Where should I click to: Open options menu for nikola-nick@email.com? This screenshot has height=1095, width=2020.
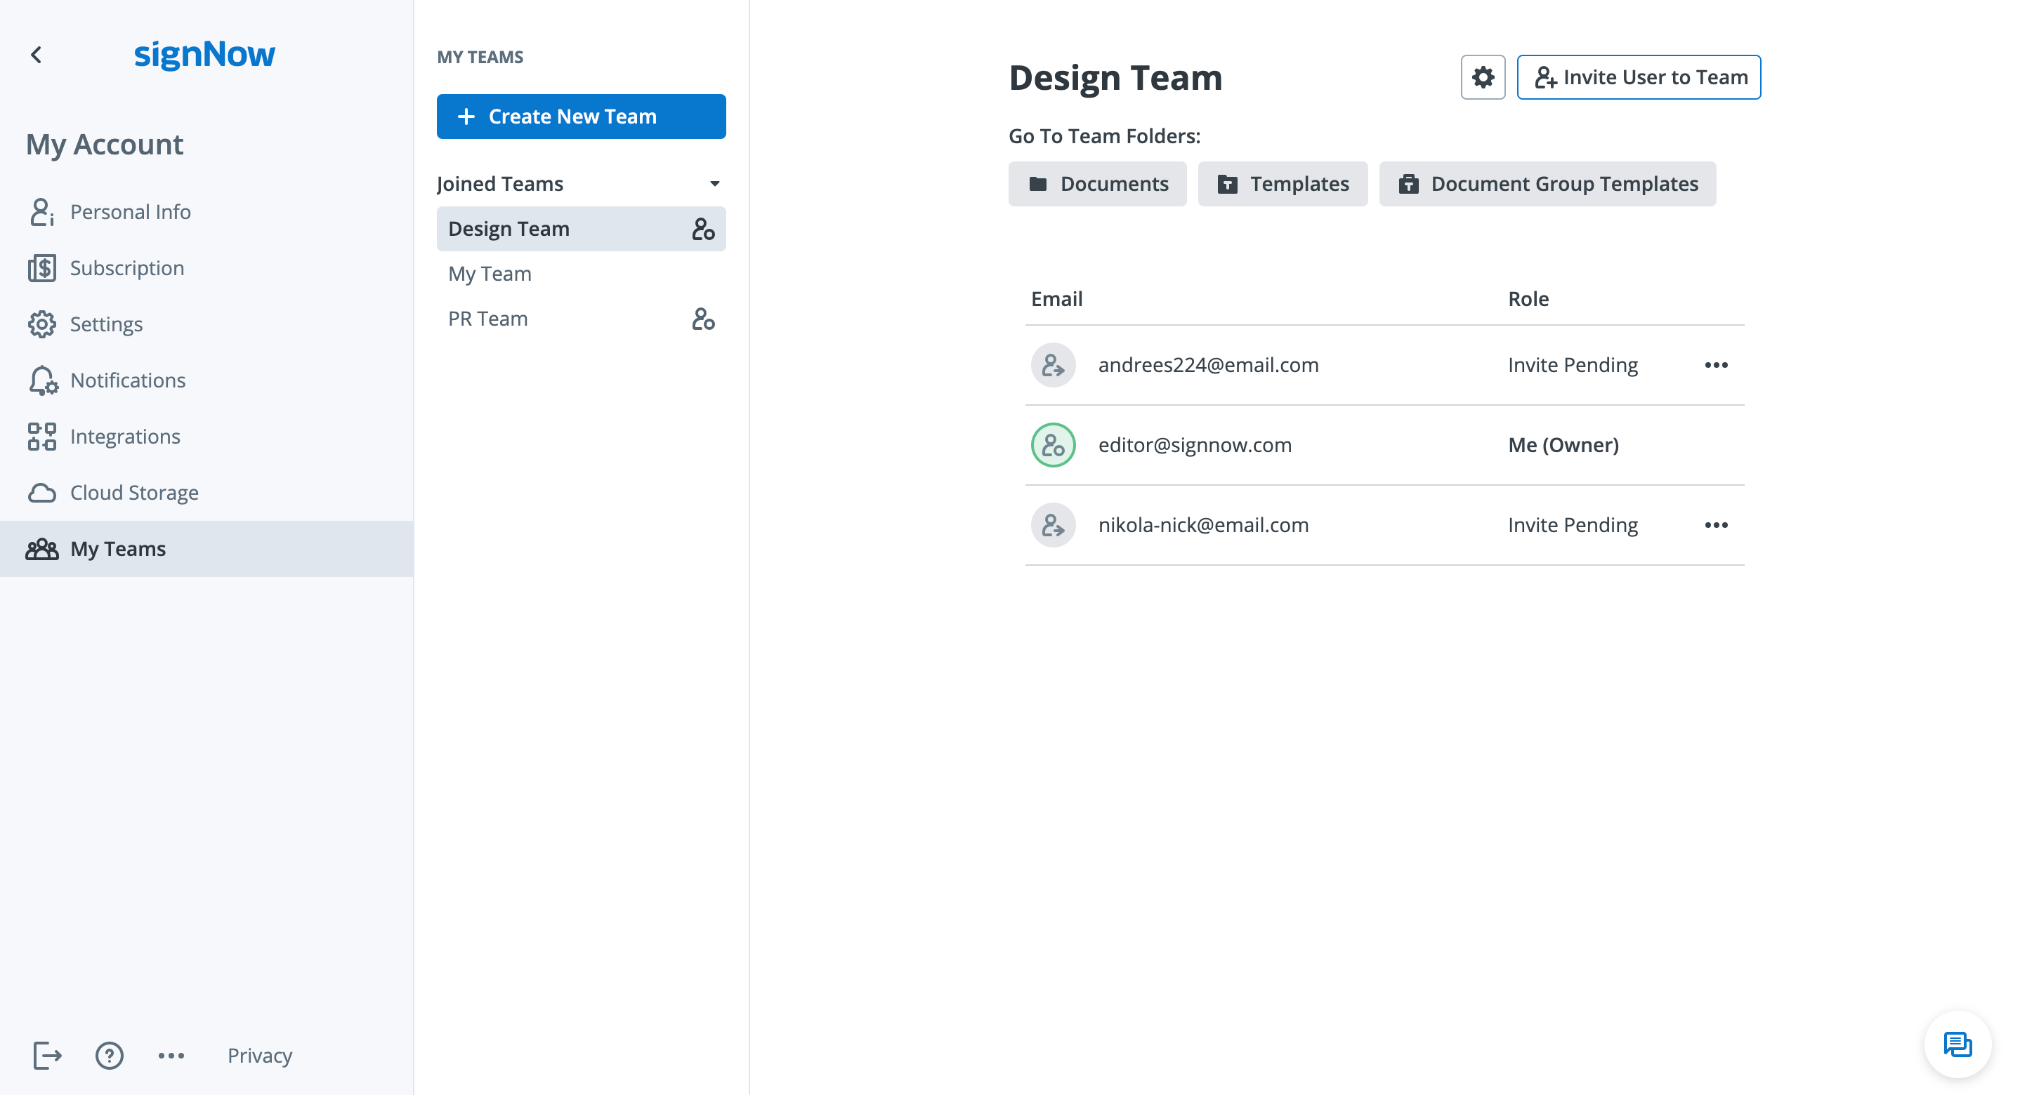pyautogui.click(x=1716, y=525)
